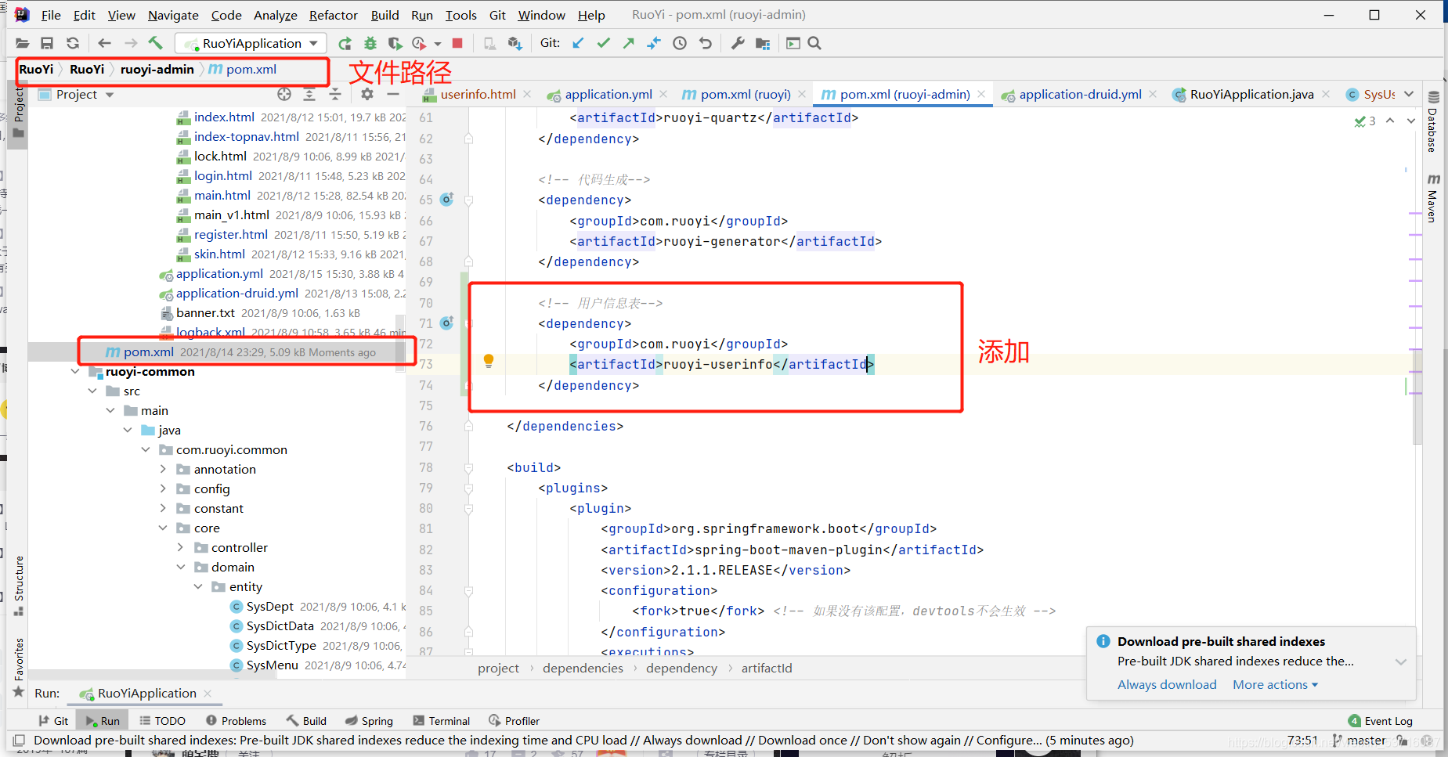This screenshot has width=1448, height=757.
Task: Toggle the Spring tool window
Action: click(x=369, y=721)
